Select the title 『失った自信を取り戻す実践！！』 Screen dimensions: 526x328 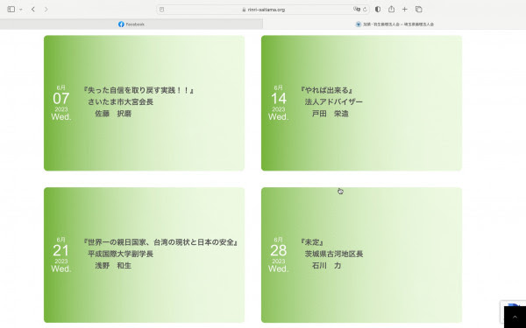coord(139,90)
